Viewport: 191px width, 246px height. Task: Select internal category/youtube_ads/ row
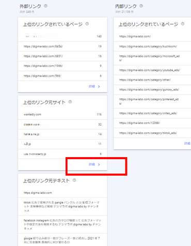tap(152, 70)
